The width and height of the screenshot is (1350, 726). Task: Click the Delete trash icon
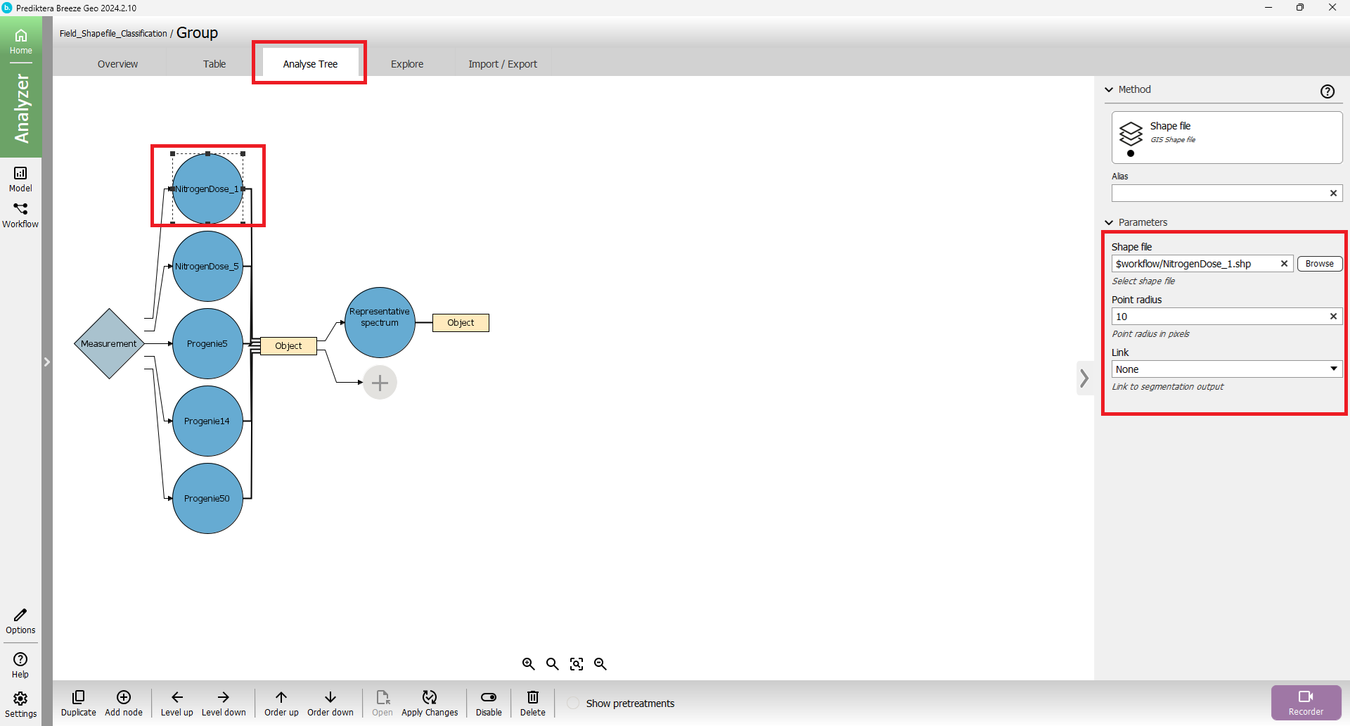click(x=532, y=697)
